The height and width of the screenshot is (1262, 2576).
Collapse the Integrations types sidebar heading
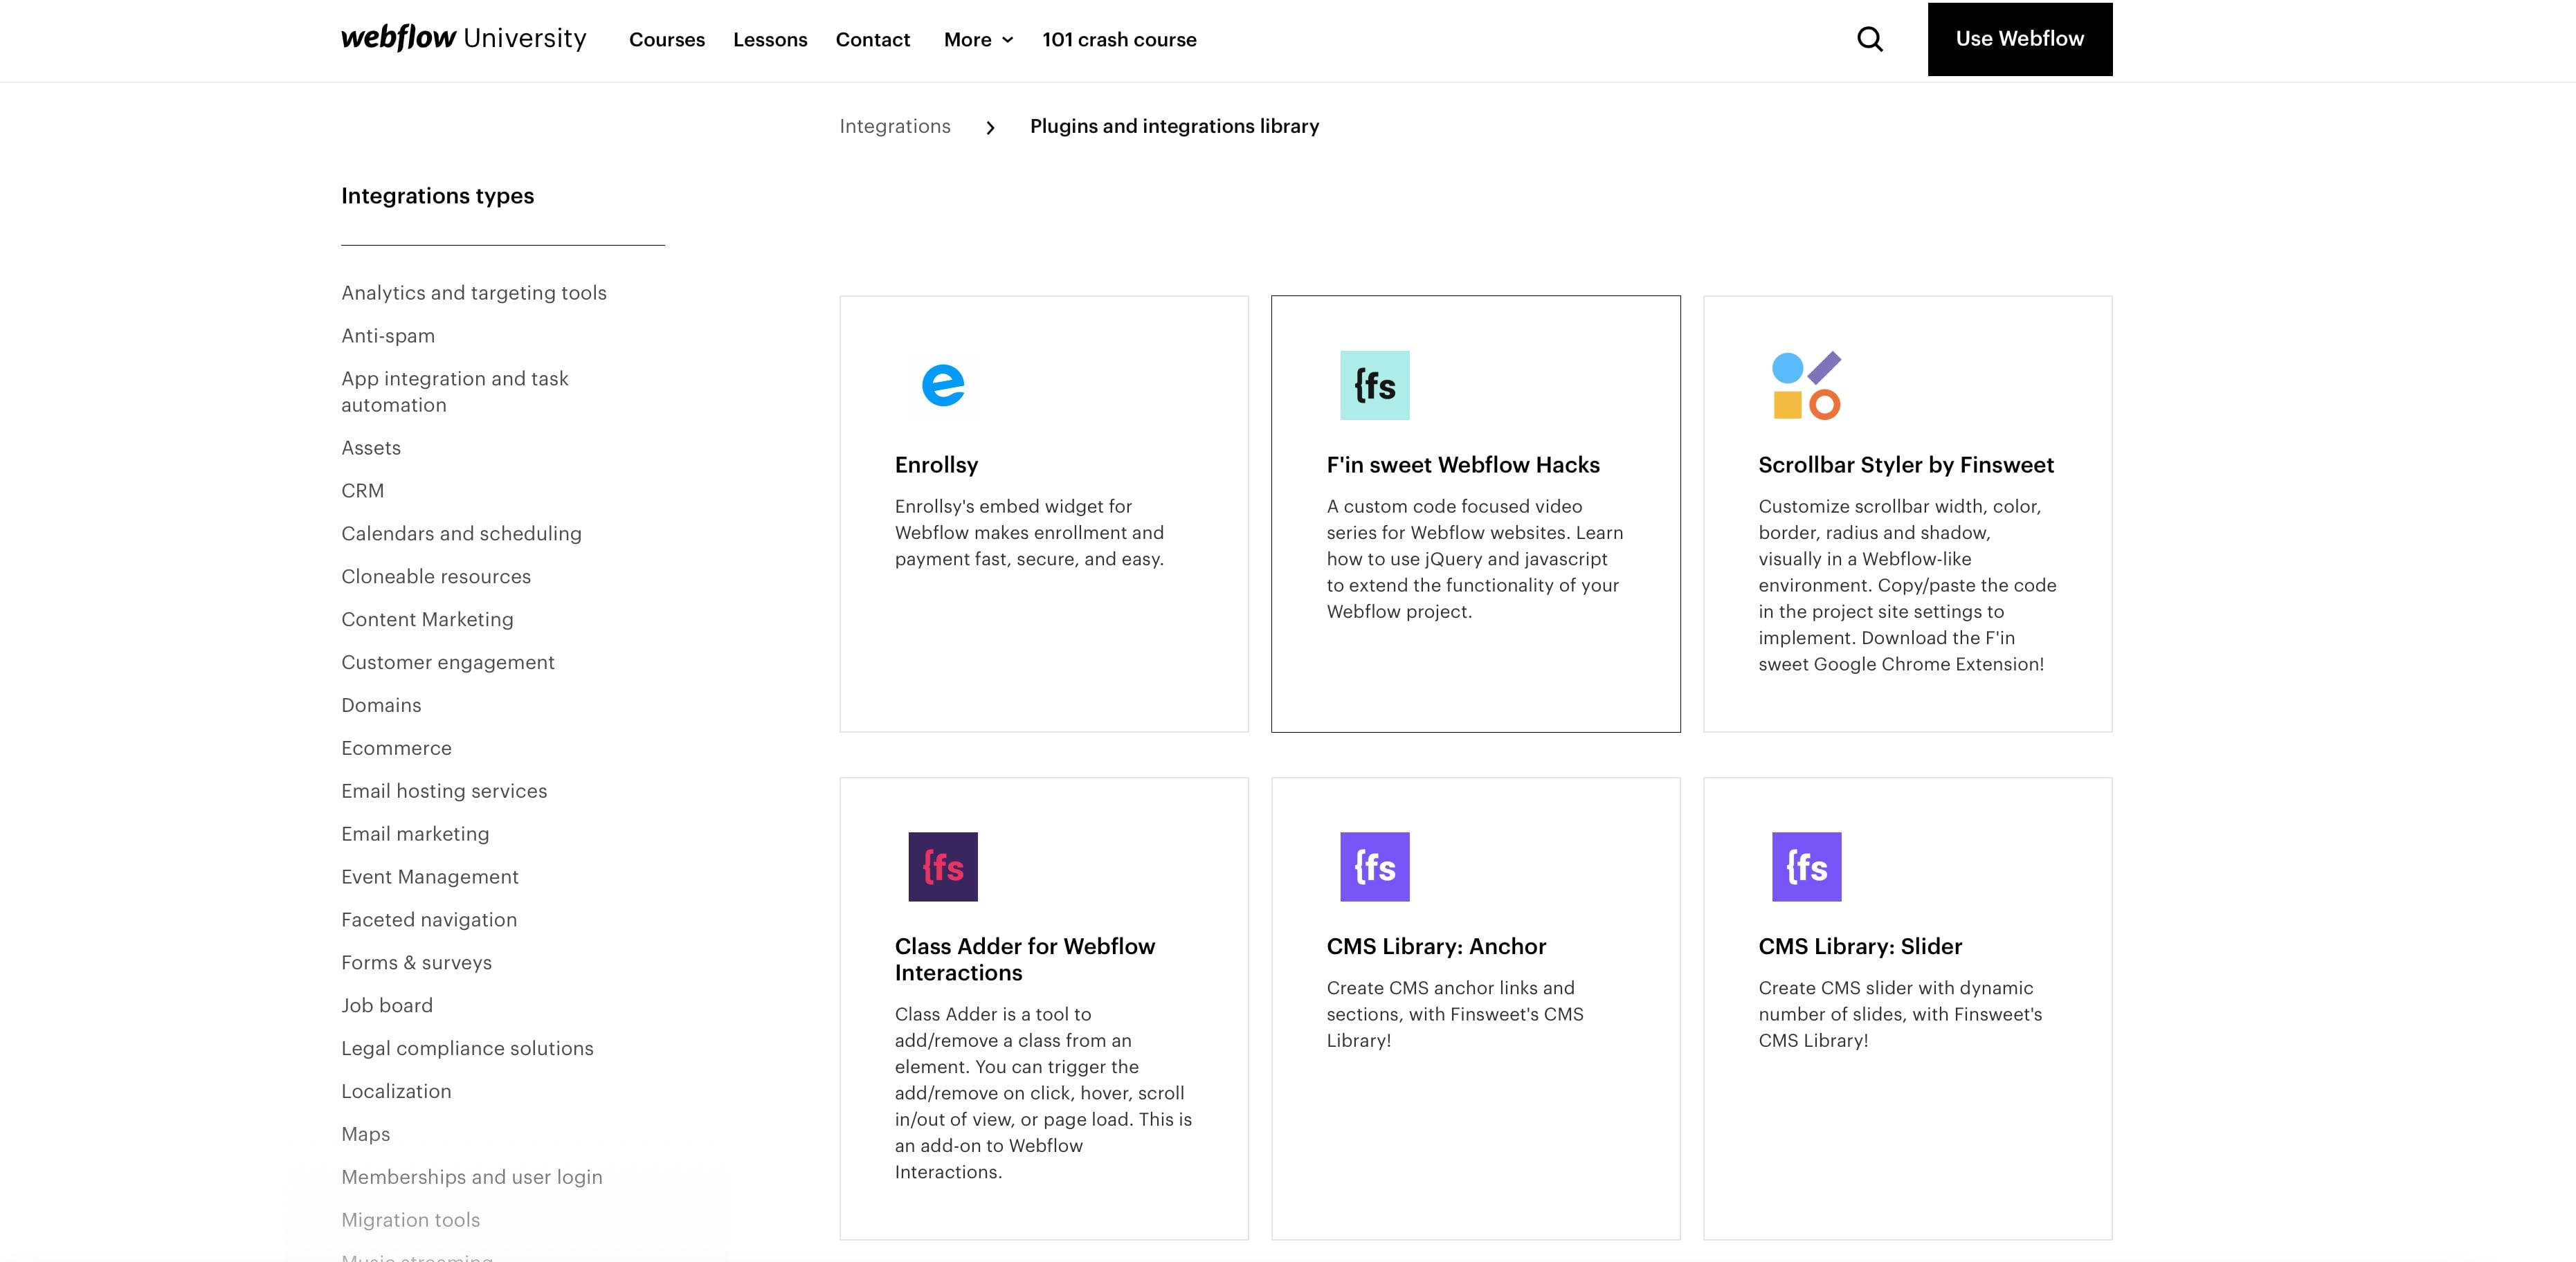437,196
